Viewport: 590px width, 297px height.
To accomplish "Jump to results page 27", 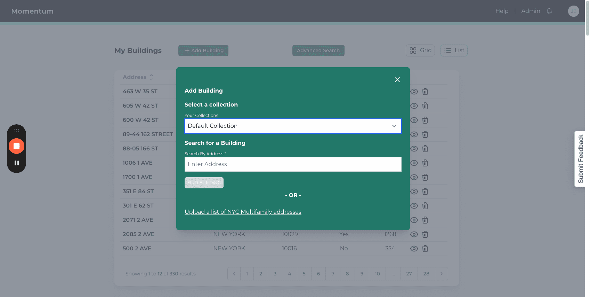I will [409, 274].
